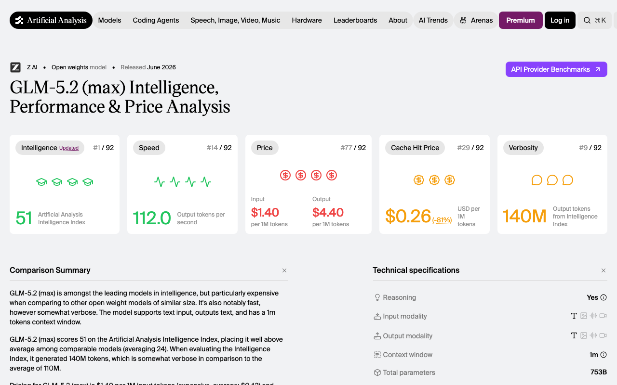Open the Hardware menu
Viewport: 617px width, 385px height.
(307, 20)
